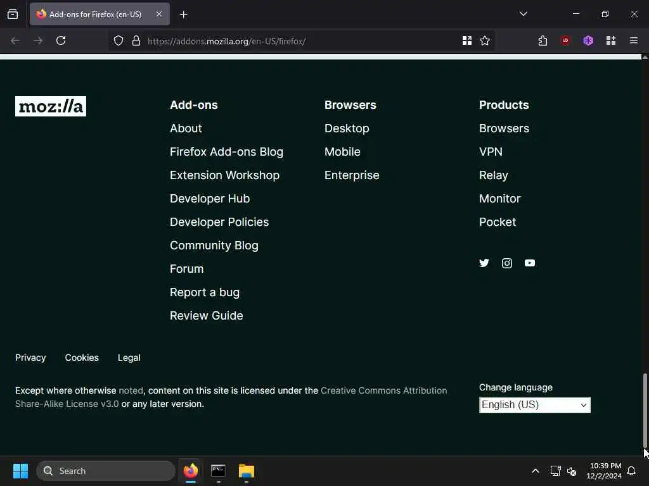Click the grid-plus toolbar extension icon

[611, 40]
